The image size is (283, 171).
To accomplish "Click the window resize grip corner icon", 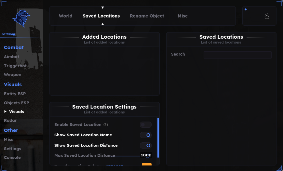I will click(x=280, y=168).
